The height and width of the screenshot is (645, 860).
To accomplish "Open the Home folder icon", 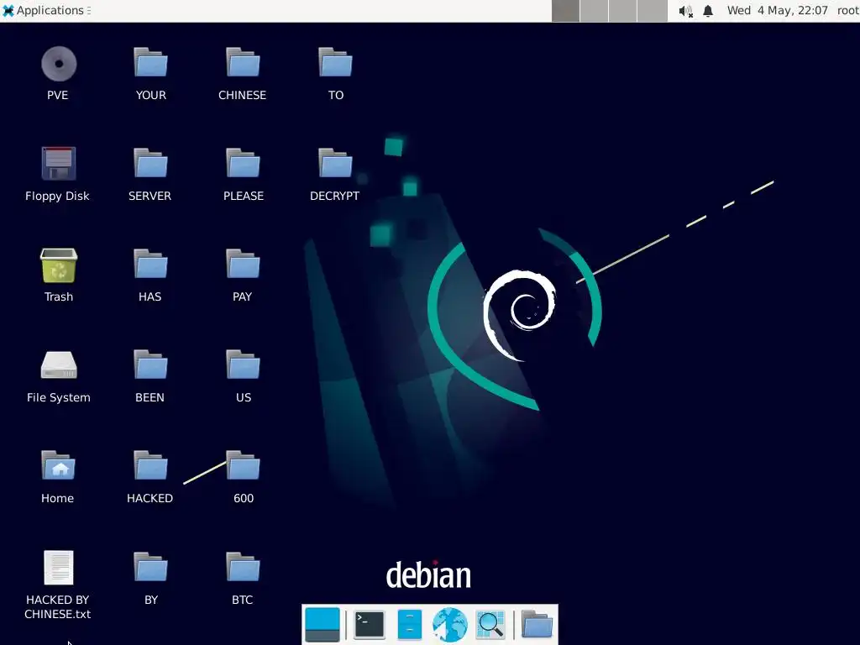I will pyautogui.click(x=58, y=465).
